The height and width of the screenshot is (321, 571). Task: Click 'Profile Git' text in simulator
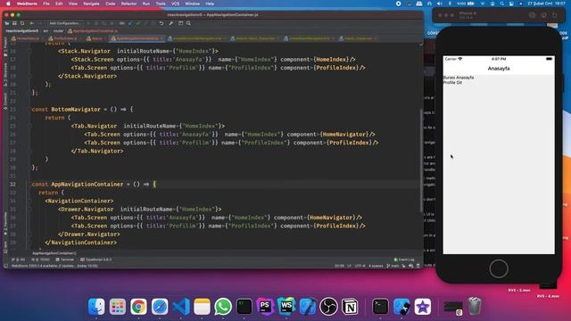coord(452,83)
